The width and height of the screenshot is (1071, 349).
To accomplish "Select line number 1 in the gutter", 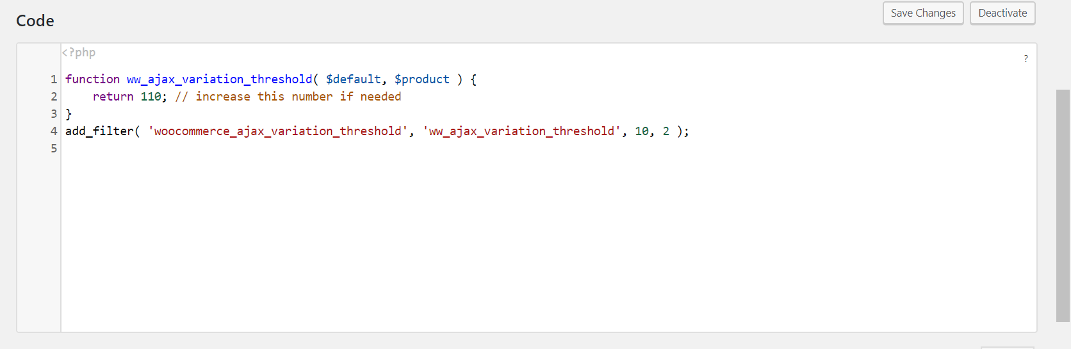I will point(54,79).
